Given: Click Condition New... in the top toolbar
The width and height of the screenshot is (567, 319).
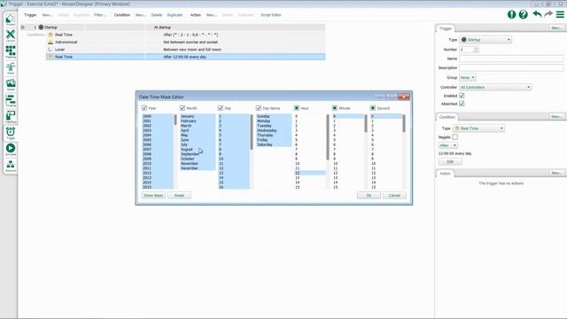Looking at the screenshot, I should (141, 15).
